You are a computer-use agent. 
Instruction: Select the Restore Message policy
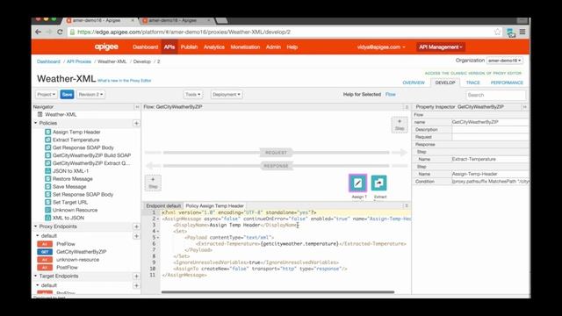click(x=72, y=179)
